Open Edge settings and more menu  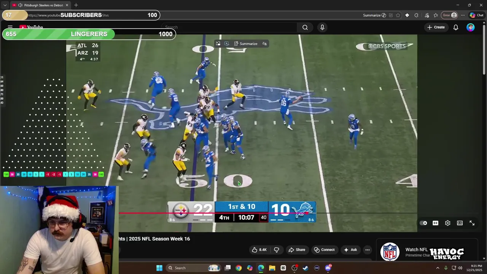(463, 15)
